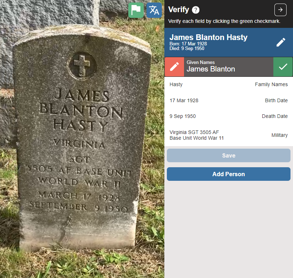Click the Save button
Viewport: 293px width, 278px height.
click(x=229, y=155)
